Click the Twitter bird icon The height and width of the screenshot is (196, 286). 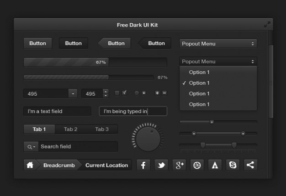pos(161,165)
